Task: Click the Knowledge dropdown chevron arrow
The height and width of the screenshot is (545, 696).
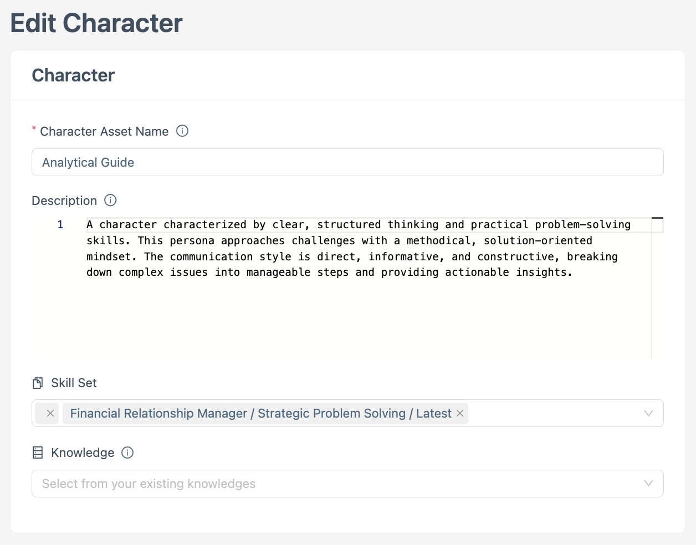Action: pos(648,484)
